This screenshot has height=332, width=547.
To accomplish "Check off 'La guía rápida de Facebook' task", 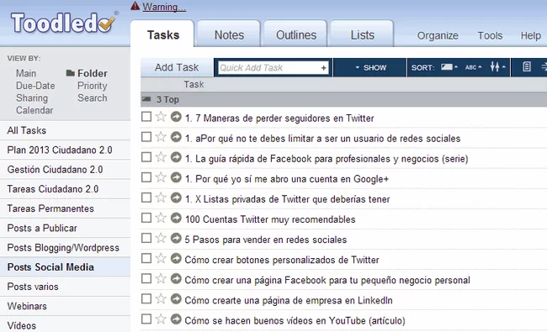I will click(x=146, y=157).
